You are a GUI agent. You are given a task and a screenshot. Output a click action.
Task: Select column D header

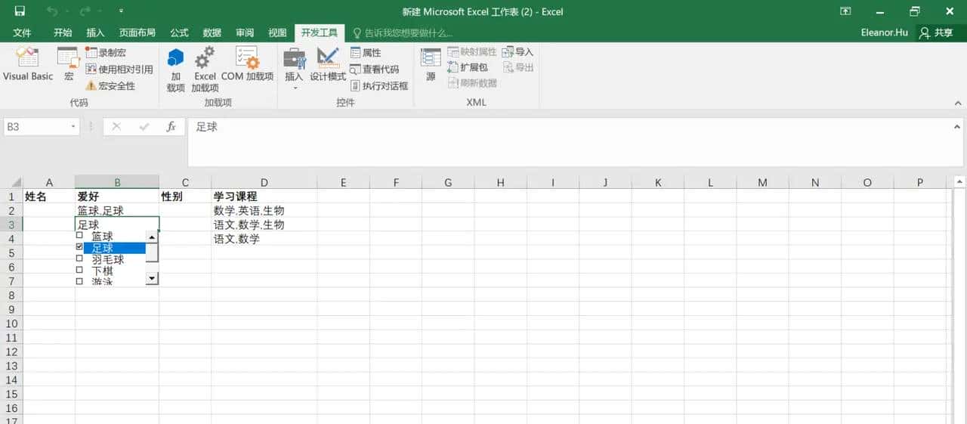(264, 182)
